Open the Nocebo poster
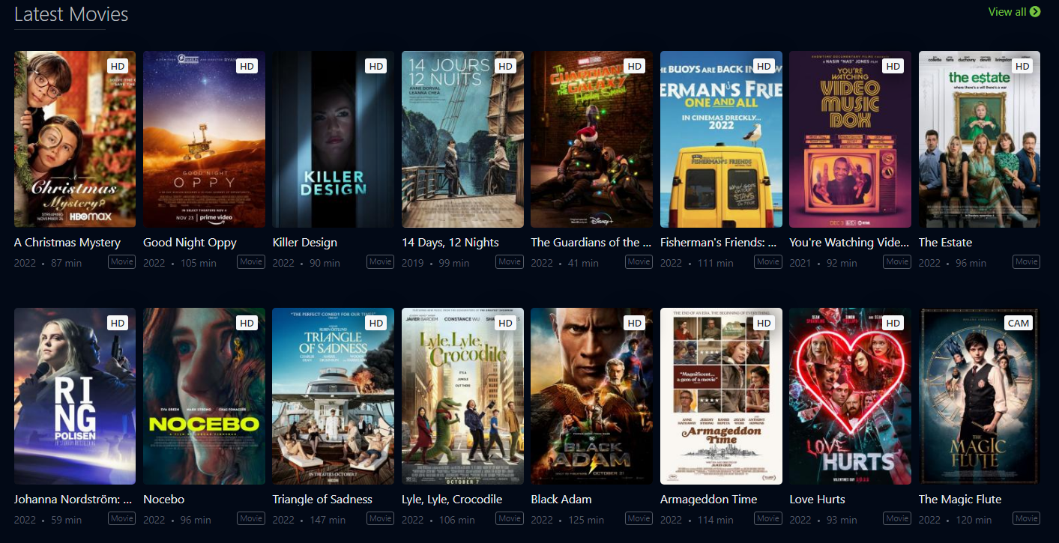This screenshot has width=1059, height=543. (x=204, y=396)
